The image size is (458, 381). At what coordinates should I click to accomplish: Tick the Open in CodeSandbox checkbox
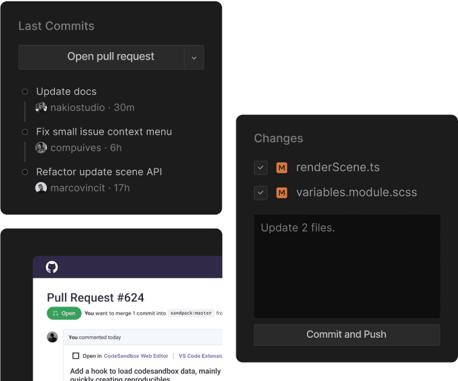pos(76,355)
